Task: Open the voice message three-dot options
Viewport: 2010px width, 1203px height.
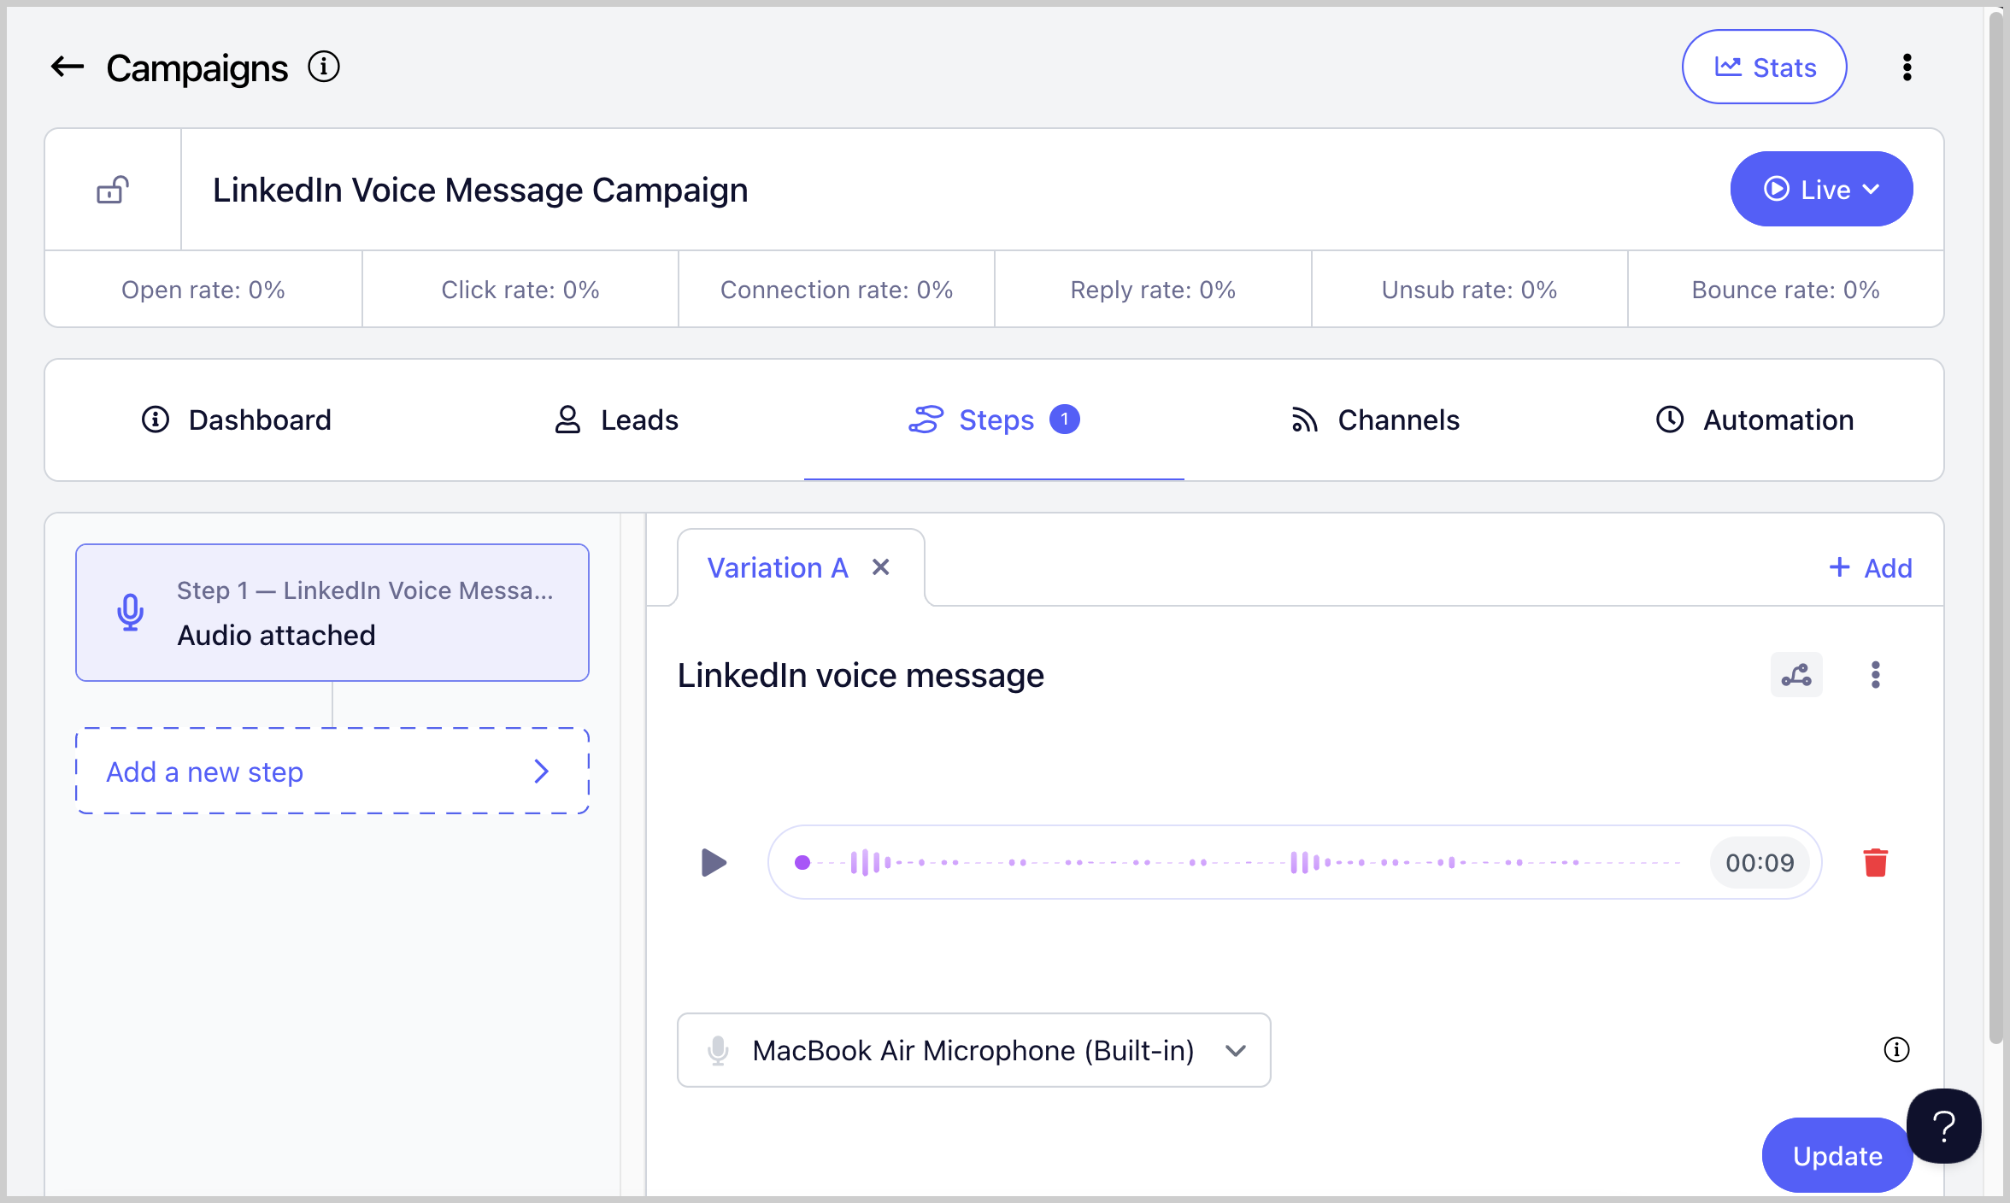Action: (1875, 675)
